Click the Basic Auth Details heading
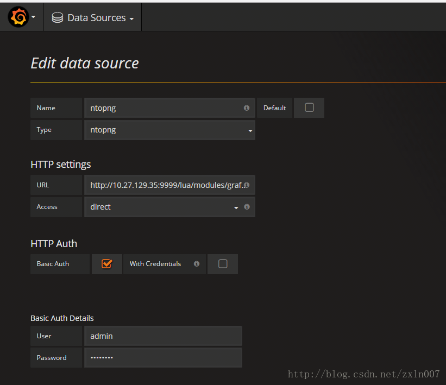 (62, 318)
